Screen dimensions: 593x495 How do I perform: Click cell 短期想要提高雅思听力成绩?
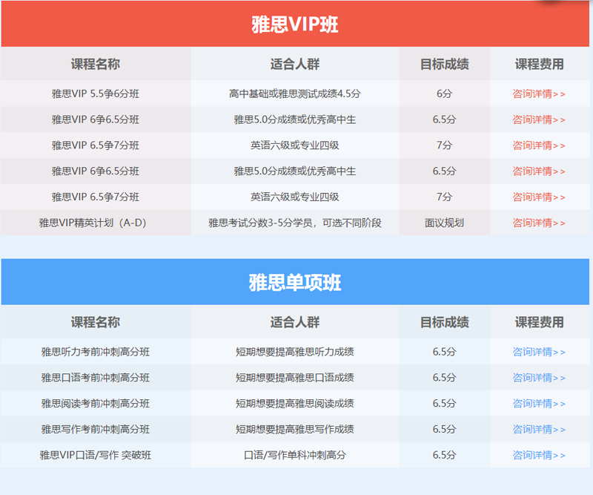[x=295, y=352]
